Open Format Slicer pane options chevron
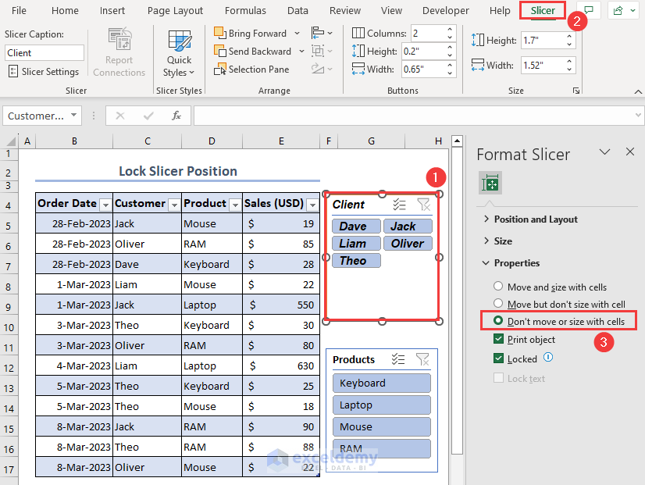The height and width of the screenshot is (485, 645). click(604, 152)
